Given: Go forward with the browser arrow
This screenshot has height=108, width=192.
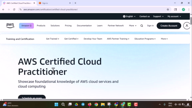Looking at the screenshot, I should point(9,9).
